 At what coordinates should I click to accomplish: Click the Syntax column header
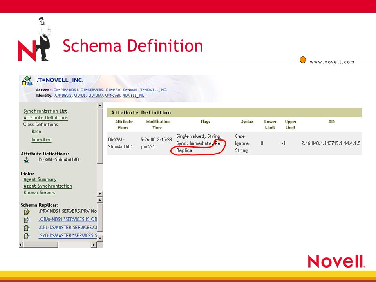[x=247, y=121]
